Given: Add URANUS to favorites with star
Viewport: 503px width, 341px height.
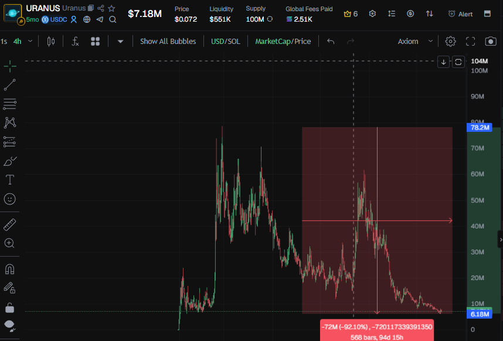Looking at the screenshot, I should 111,8.
